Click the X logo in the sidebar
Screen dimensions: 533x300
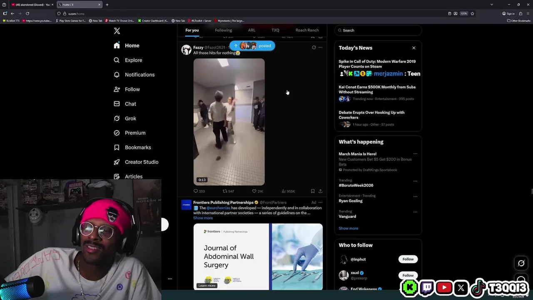(117, 31)
